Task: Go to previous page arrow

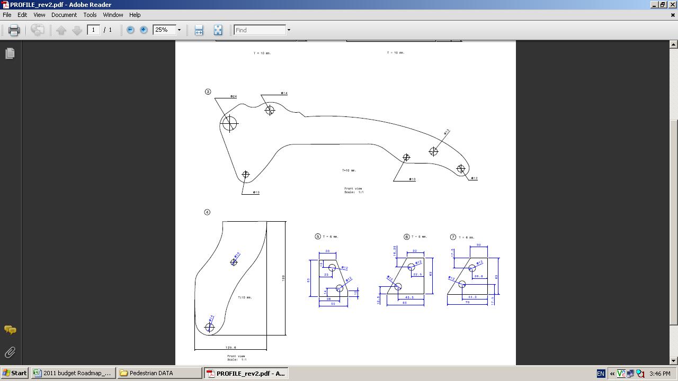Action: click(61, 30)
